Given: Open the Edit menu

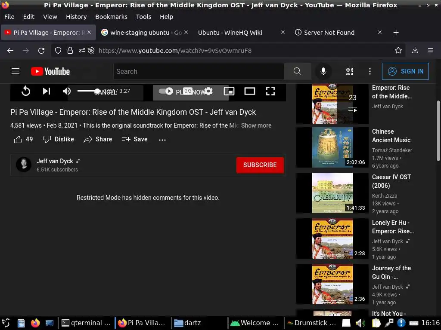Looking at the screenshot, I should (29, 17).
